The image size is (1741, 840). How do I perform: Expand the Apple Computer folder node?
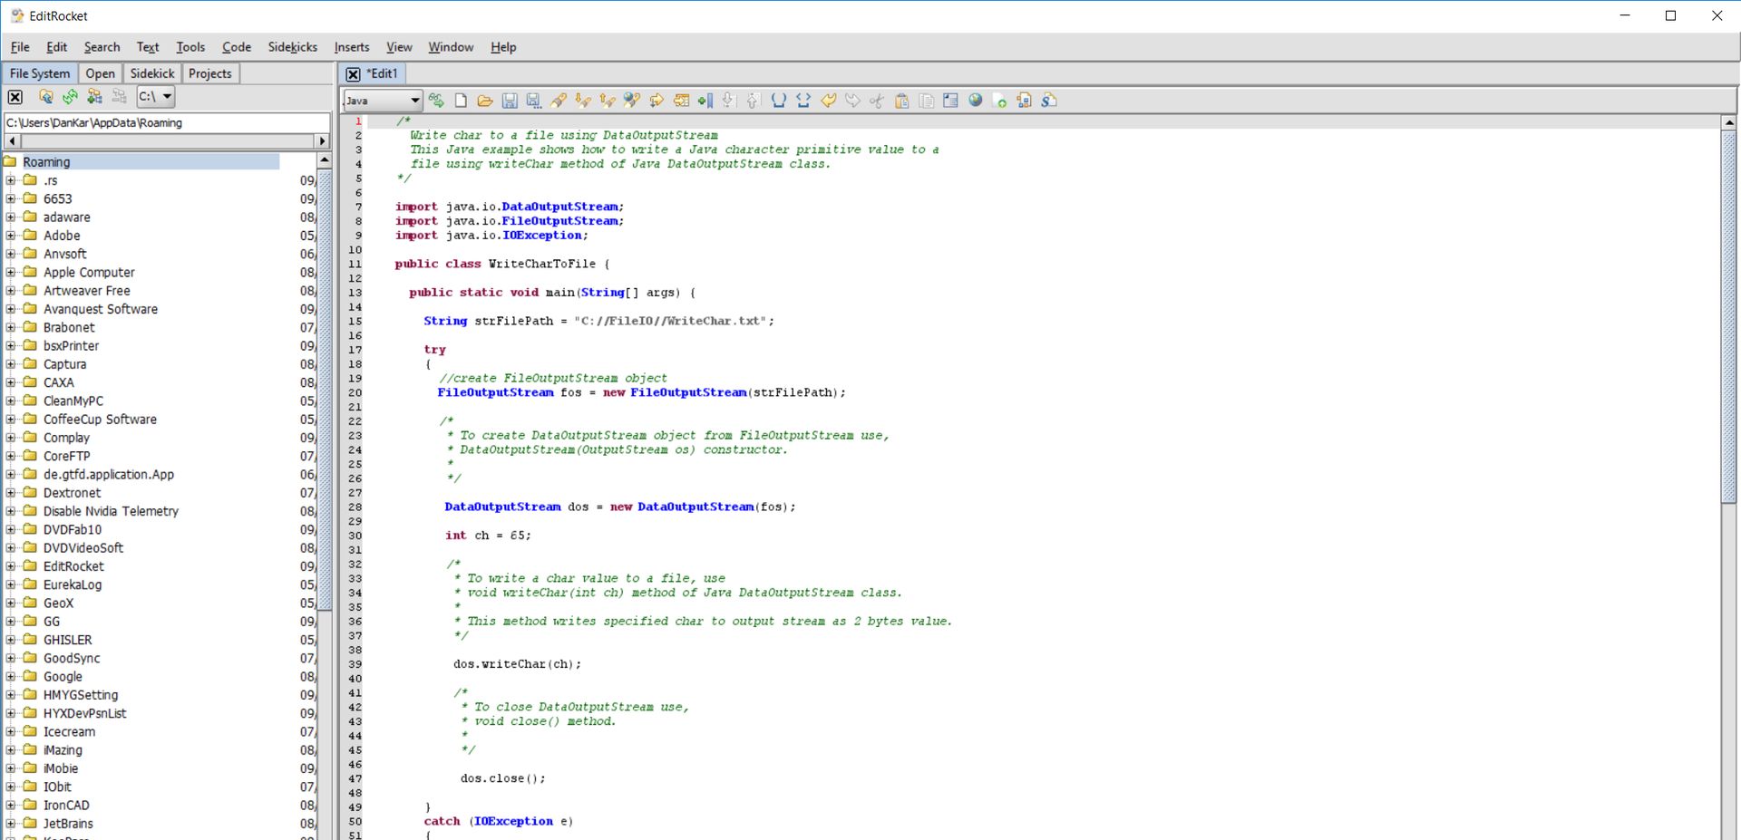pos(11,272)
